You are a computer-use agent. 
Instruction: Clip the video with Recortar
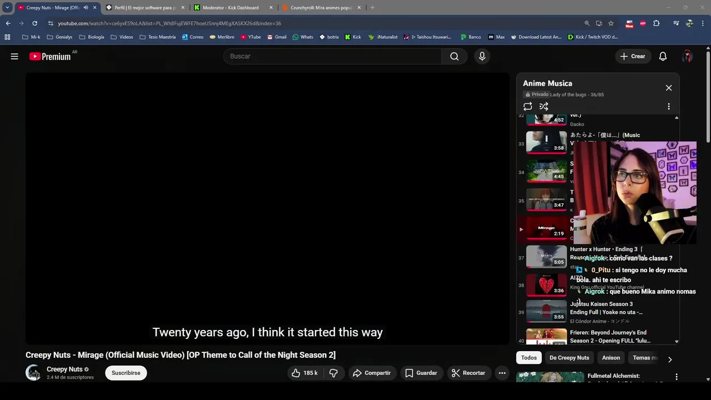click(468, 373)
